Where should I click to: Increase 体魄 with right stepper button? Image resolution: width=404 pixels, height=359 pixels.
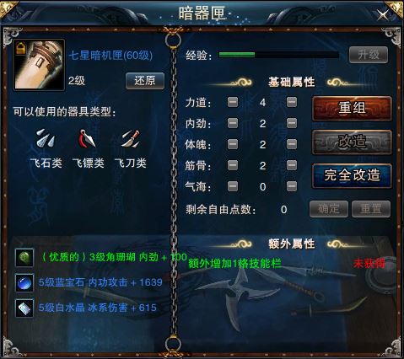click(x=292, y=144)
